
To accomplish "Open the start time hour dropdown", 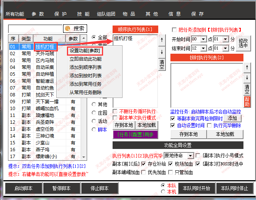I will 203,39.
